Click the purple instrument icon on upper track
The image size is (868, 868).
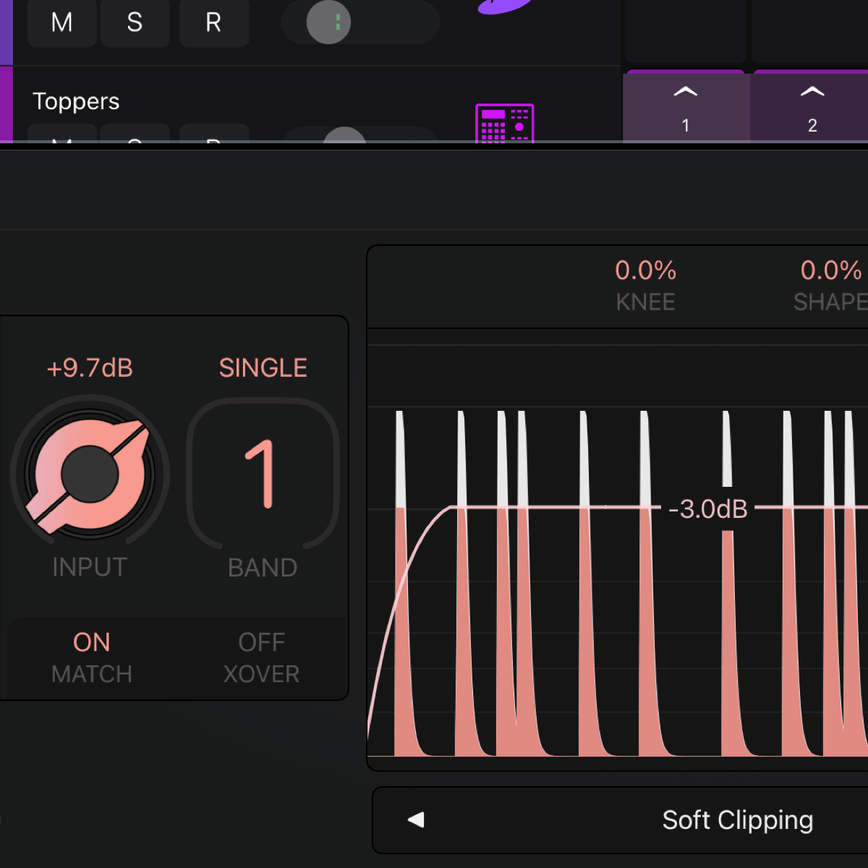coord(504,6)
